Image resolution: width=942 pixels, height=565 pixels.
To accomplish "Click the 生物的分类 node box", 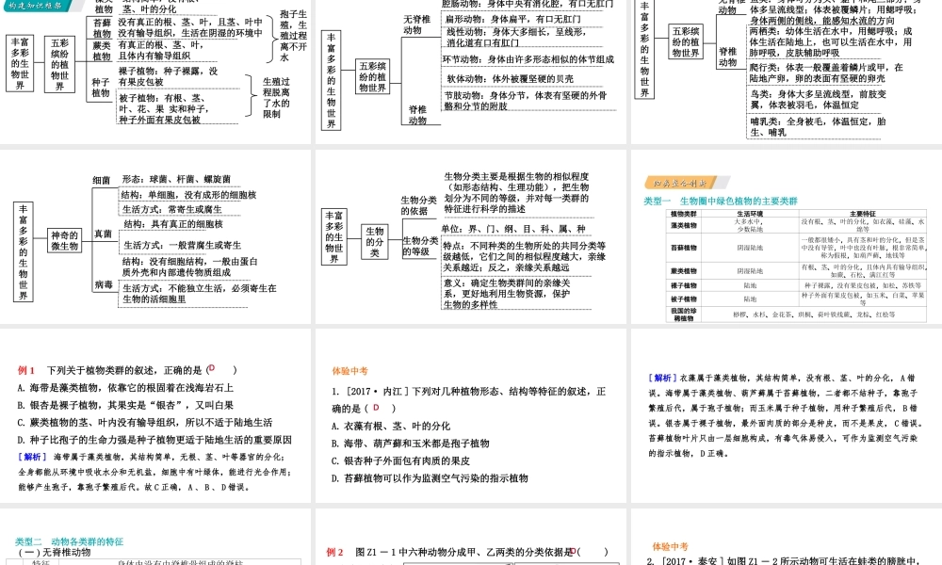I will (x=375, y=242).
